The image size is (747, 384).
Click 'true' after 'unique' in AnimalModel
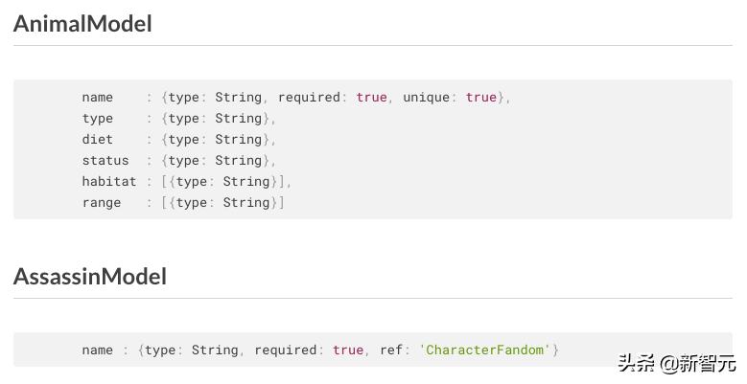point(481,98)
